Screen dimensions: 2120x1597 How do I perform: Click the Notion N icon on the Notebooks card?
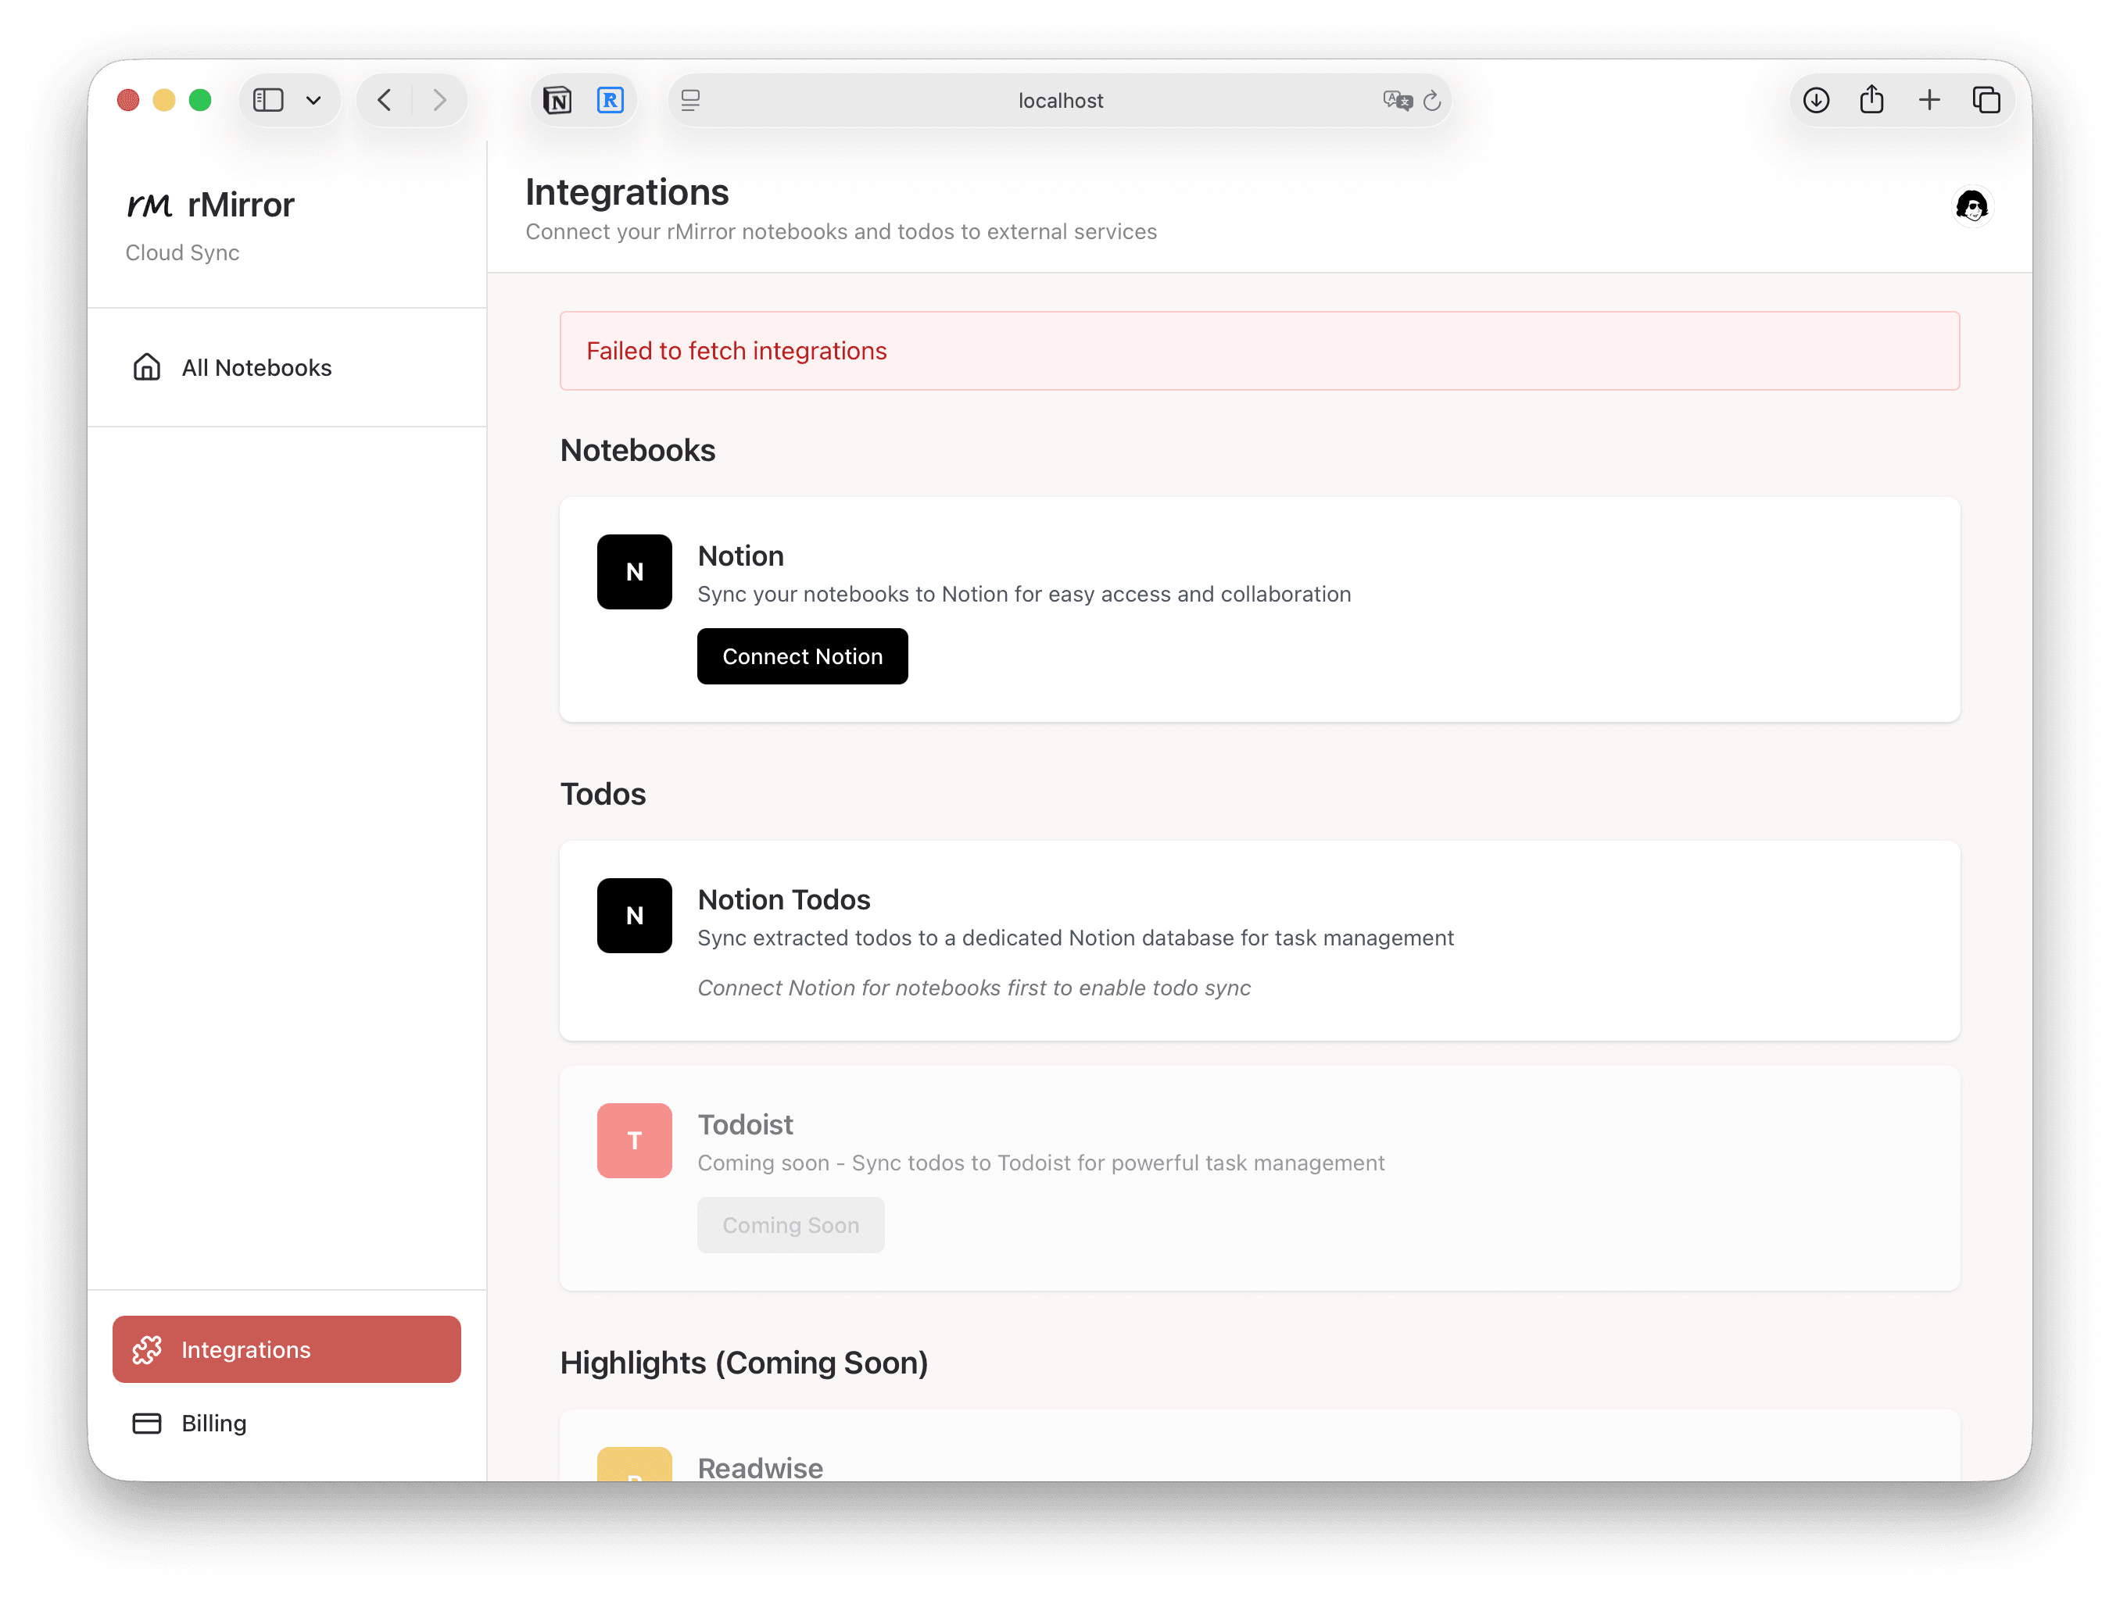click(x=633, y=571)
